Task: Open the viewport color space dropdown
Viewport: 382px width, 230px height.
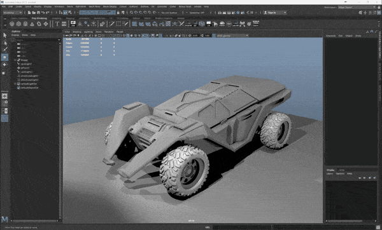Action: [232, 36]
